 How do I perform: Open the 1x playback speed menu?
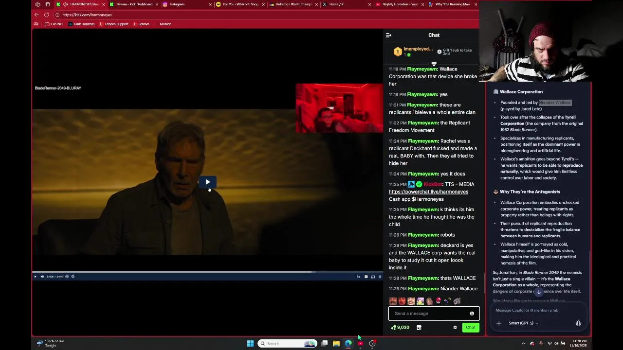tap(358, 277)
